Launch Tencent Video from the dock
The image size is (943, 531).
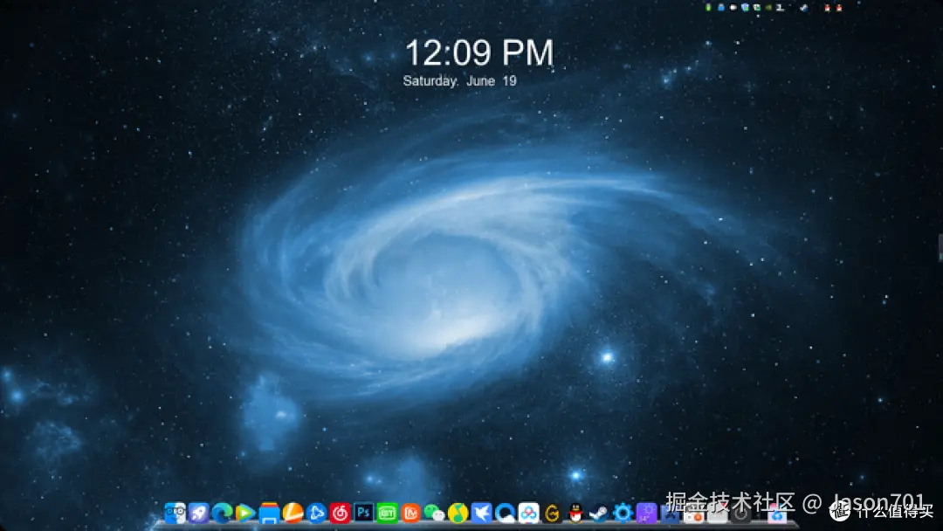click(x=245, y=513)
